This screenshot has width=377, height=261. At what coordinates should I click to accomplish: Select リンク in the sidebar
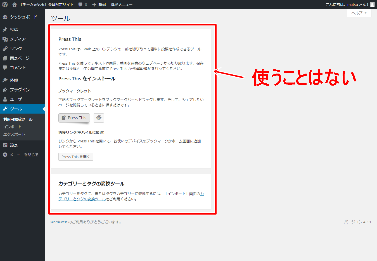(22, 49)
